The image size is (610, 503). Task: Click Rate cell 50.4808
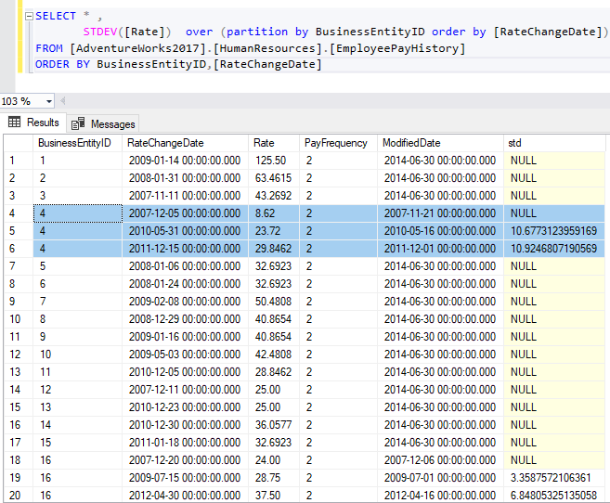coord(274,302)
